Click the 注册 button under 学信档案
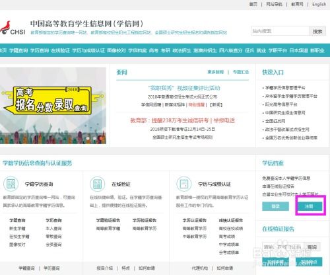This screenshot has width=330, height=275. (x=309, y=206)
